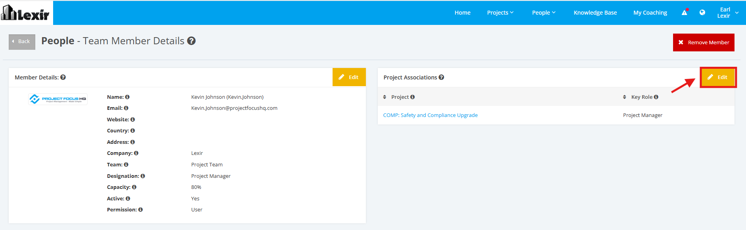Screen dimensions: 746x230
Task: Click info icon beside Name label
Action: [x=127, y=97]
